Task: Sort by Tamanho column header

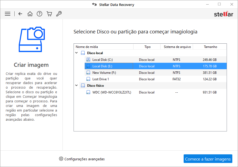Action: pyautogui.click(x=210, y=47)
